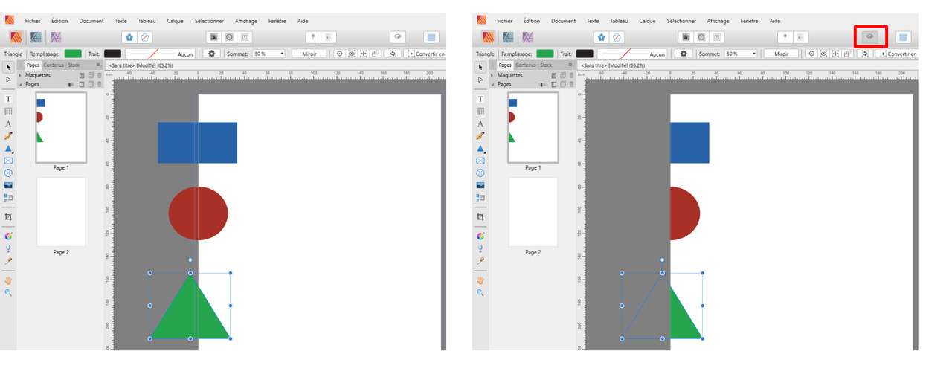Open the Affichage menu in right window
Screen dimensions: 952x380
718,21
